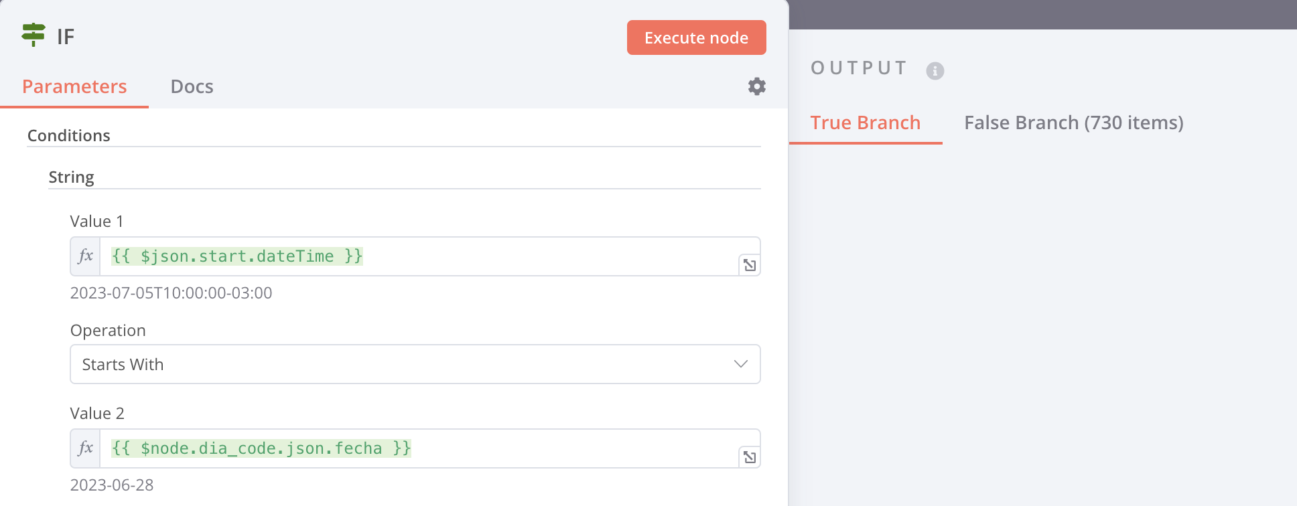Switch to the Parameters tab

pos(74,86)
